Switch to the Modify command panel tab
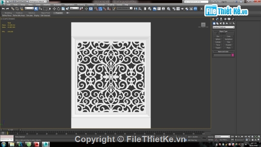The height and width of the screenshot is (147, 261). [x=217, y=19]
